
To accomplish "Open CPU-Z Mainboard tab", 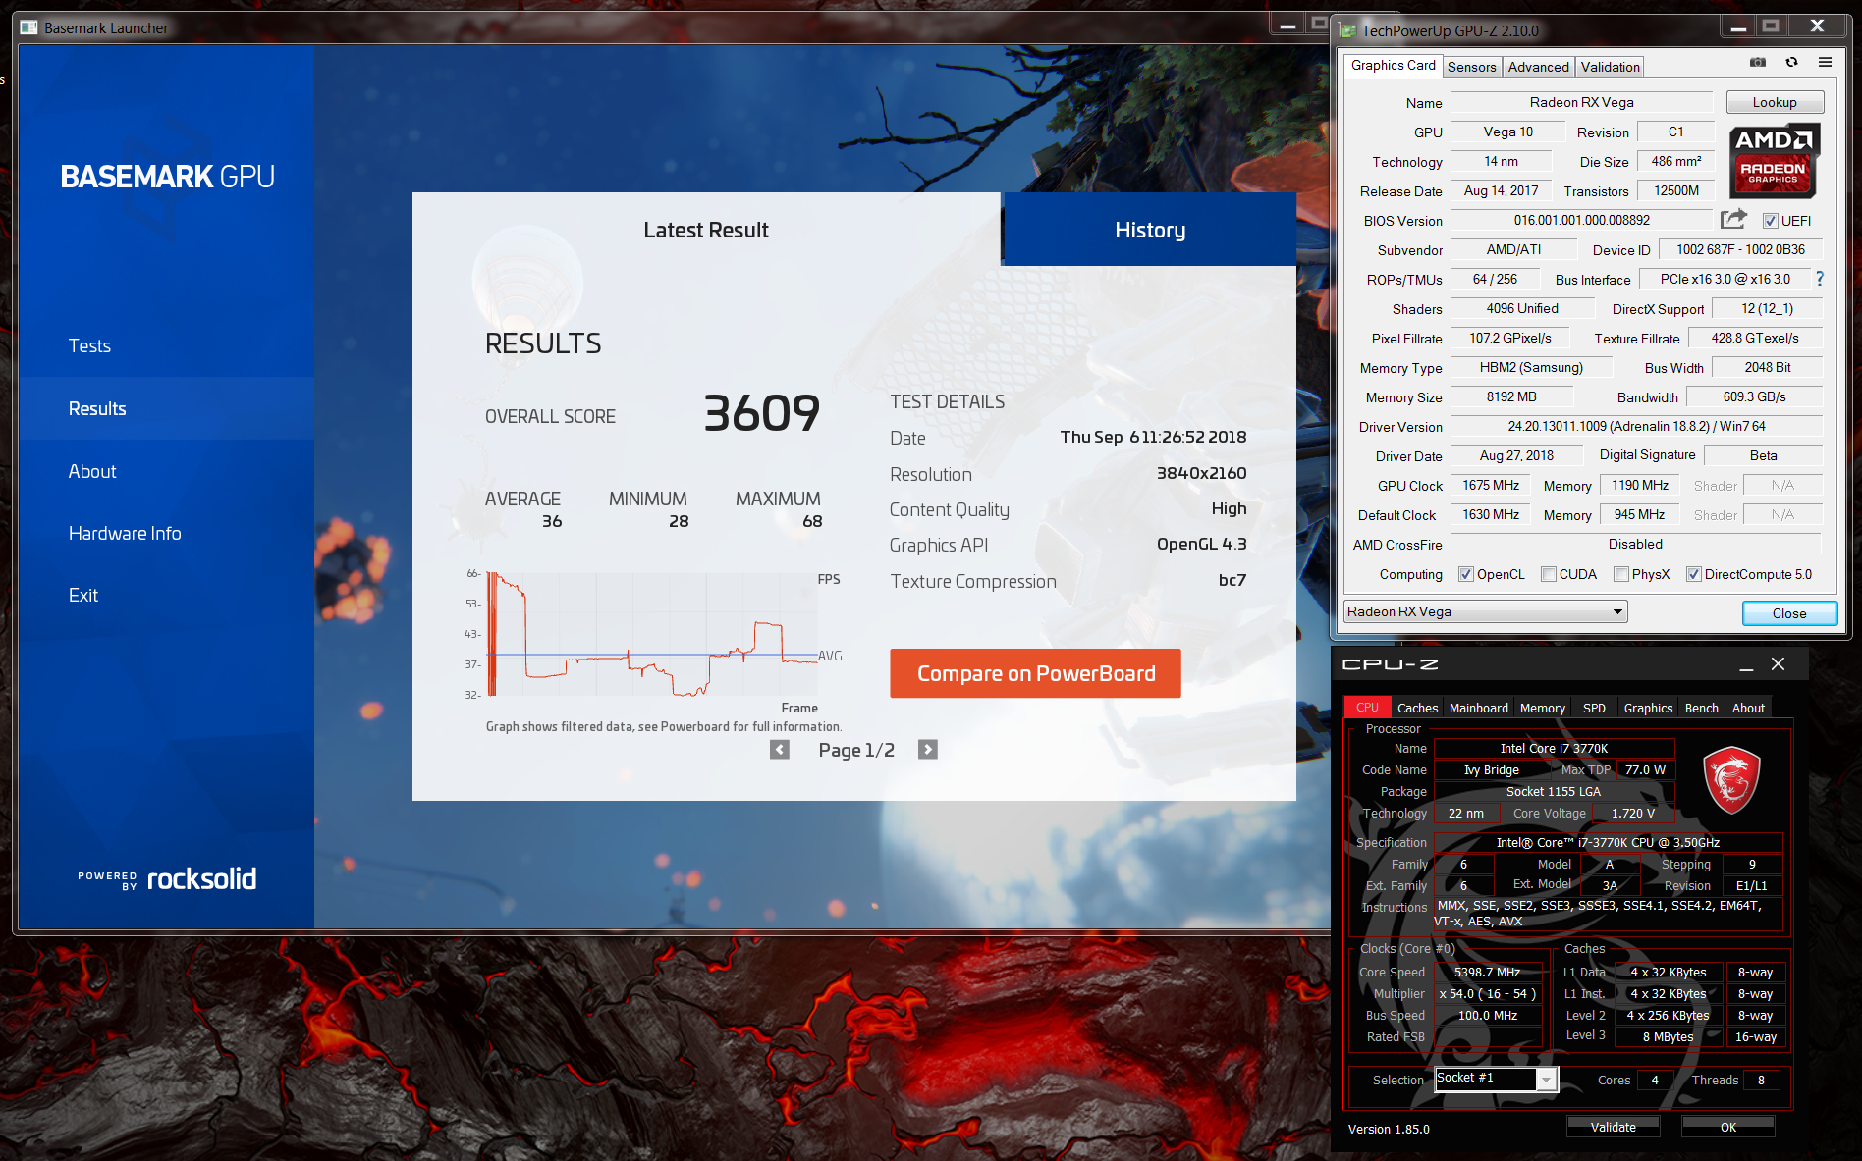I will pyautogui.click(x=1478, y=708).
